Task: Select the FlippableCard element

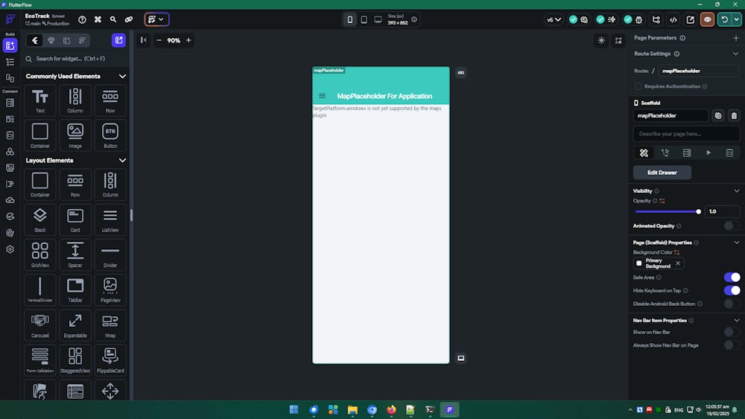Action: [x=110, y=360]
